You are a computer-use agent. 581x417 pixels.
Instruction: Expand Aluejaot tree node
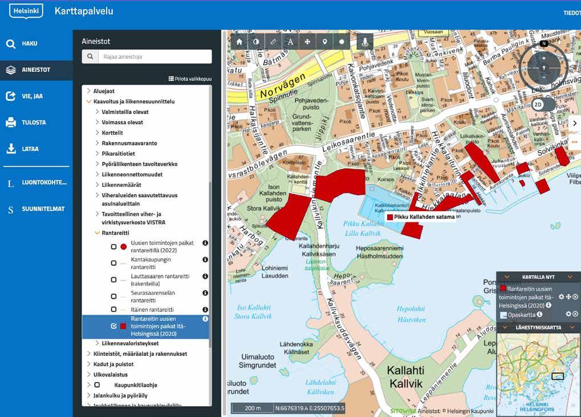(88, 91)
